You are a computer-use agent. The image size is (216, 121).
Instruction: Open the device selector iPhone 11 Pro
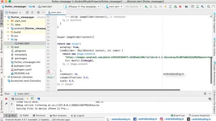82,7
